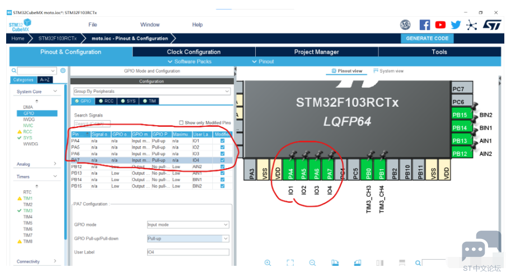Select the PB15 pin labeled BIN2

click(462, 115)
